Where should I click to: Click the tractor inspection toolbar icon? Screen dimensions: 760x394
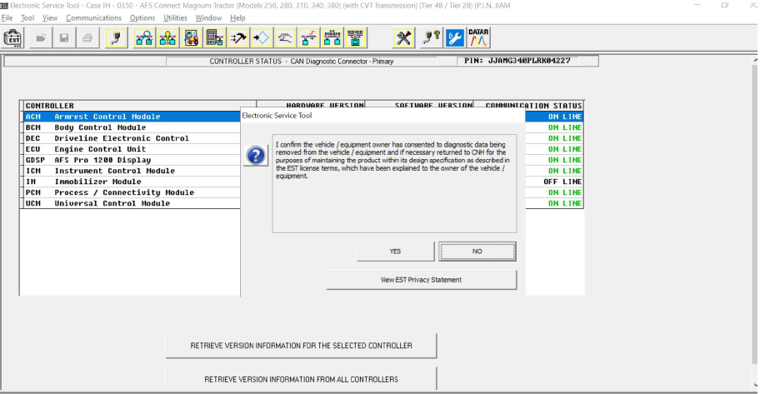click(x=192, y=37)
